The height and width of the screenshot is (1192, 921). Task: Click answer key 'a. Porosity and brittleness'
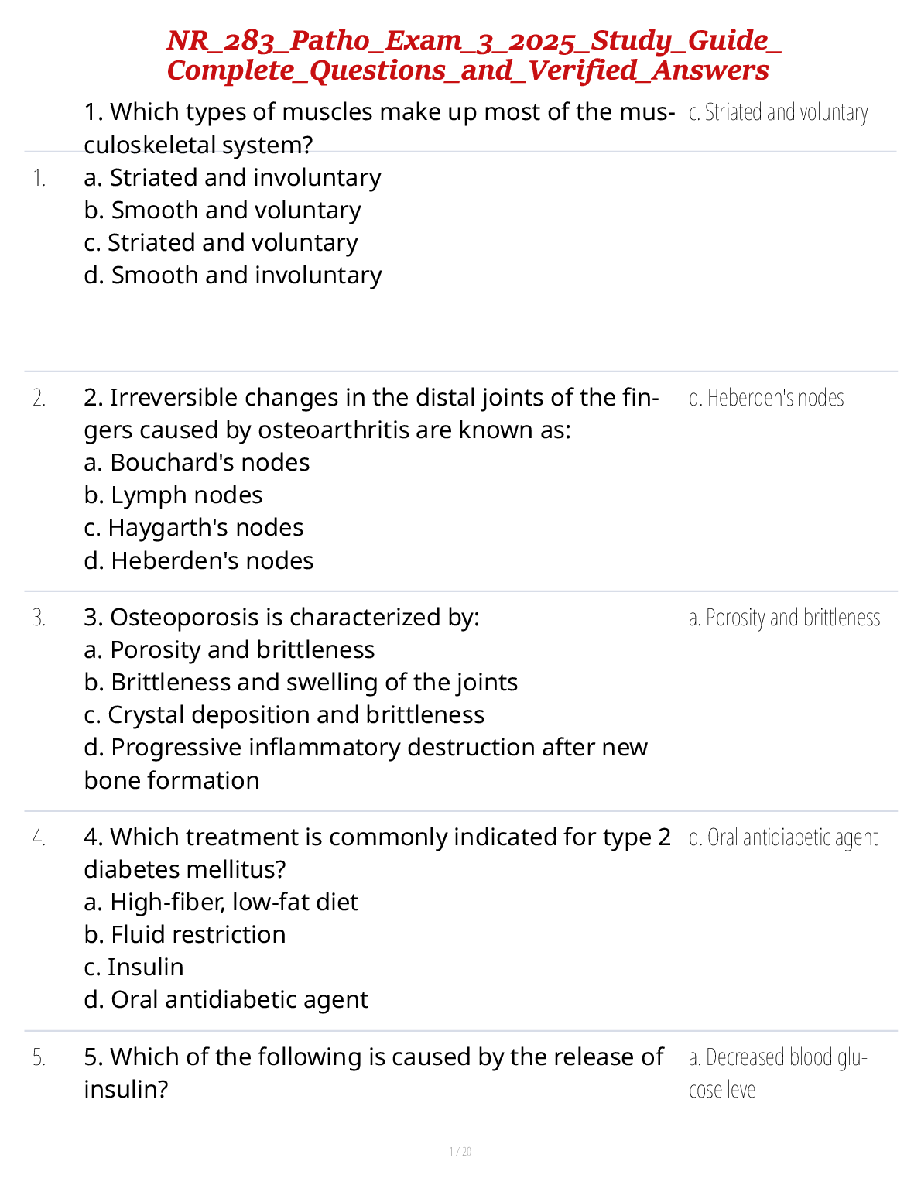pyautogui.click(x=784, y=618)
